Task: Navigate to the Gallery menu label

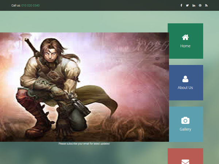Action: pos(185,129)
